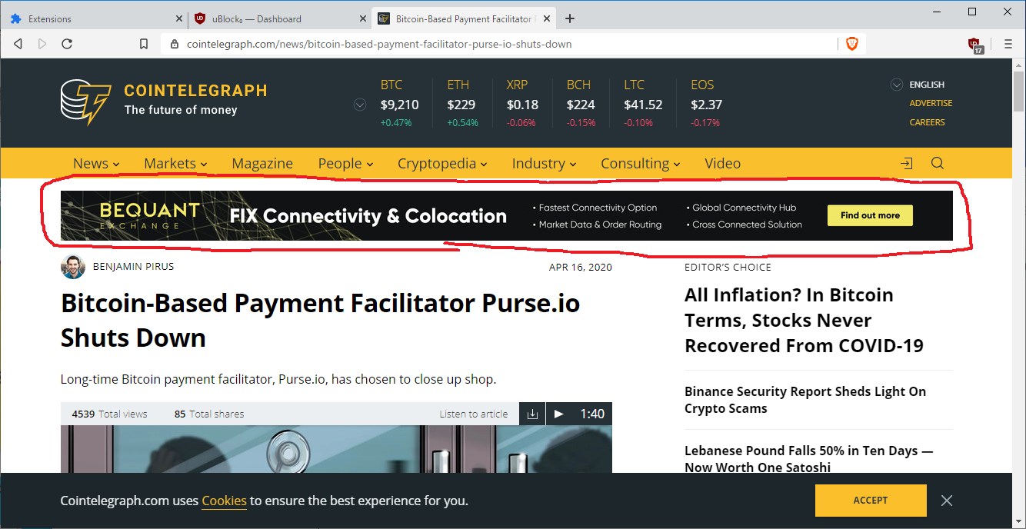1026x529 pixels.
Task: Click the BCH price ticker
Action: pyautogui.click(x=581, y=103)
